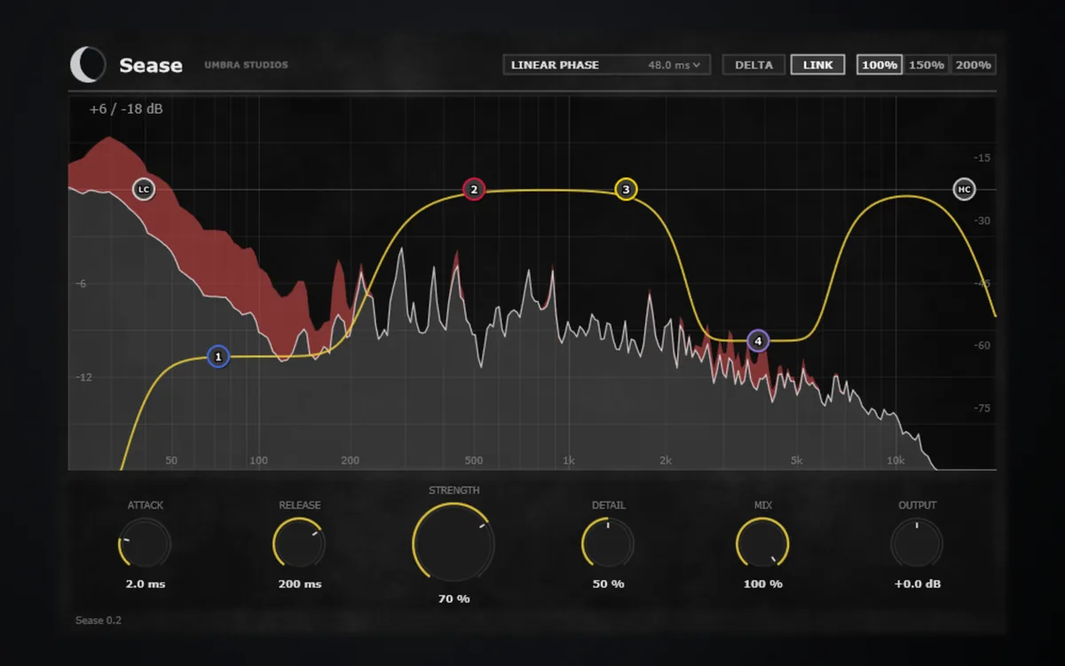
Task: Click the 200 ms release value
Action: 300,584
